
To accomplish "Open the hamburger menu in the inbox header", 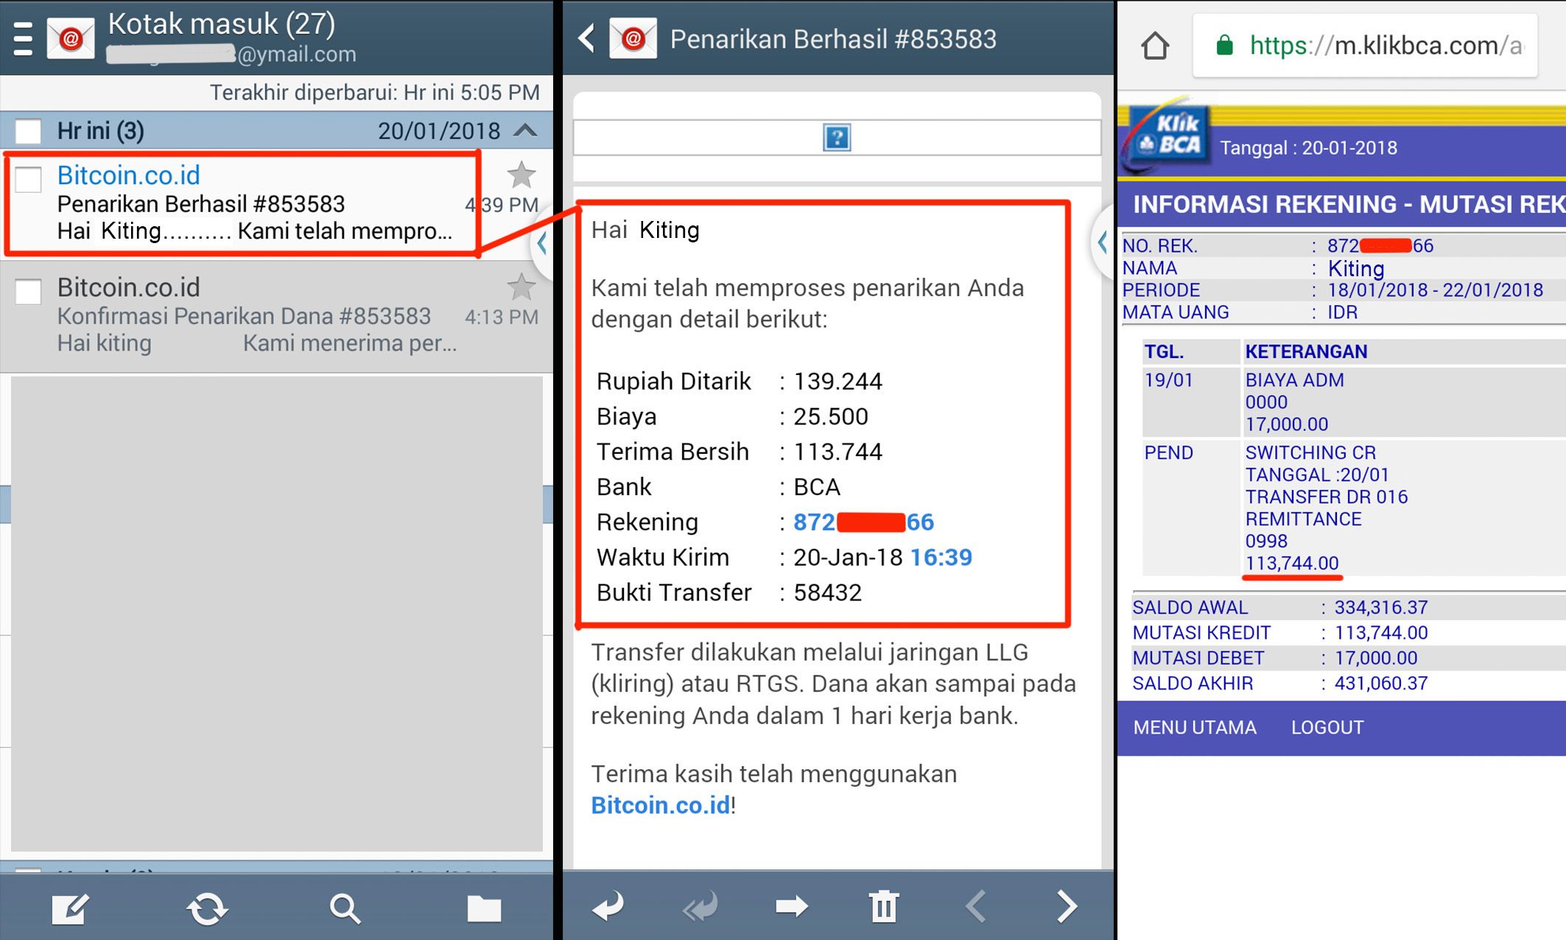I will coord(23,38).
